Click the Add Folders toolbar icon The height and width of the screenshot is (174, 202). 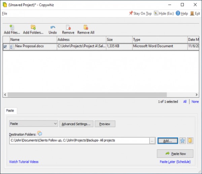click(33, 27)
